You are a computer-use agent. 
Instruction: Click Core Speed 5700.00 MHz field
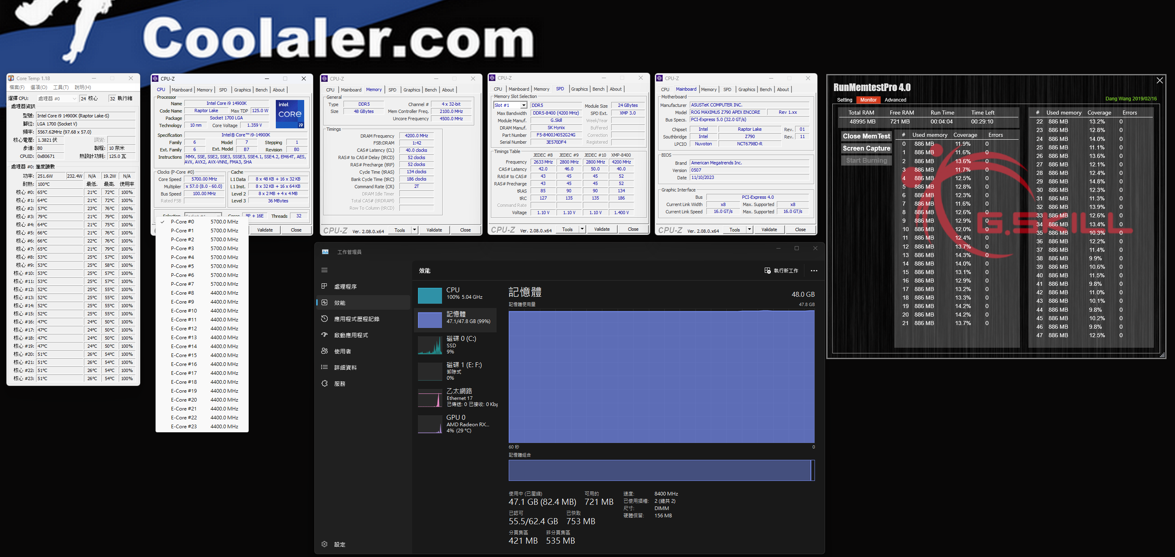click(x=204, y=179)
